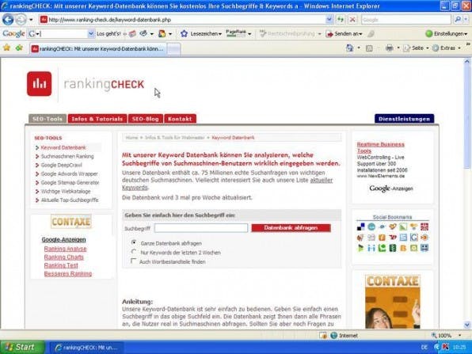Click the Refresh page icon
Image resolution: width=472 pixels, height=354 pixels.
pos(341,20)
